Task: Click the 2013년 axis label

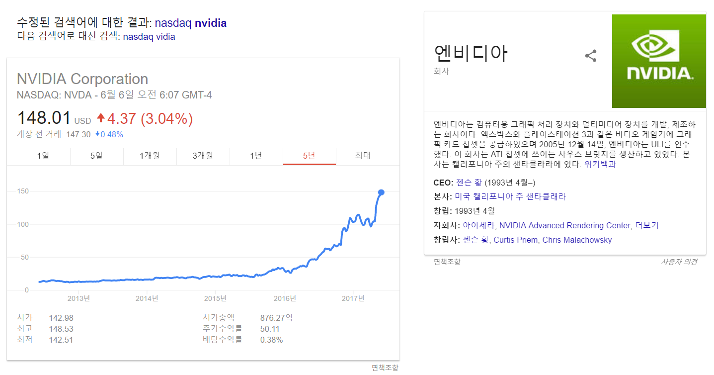Action: tap(79, 298)
